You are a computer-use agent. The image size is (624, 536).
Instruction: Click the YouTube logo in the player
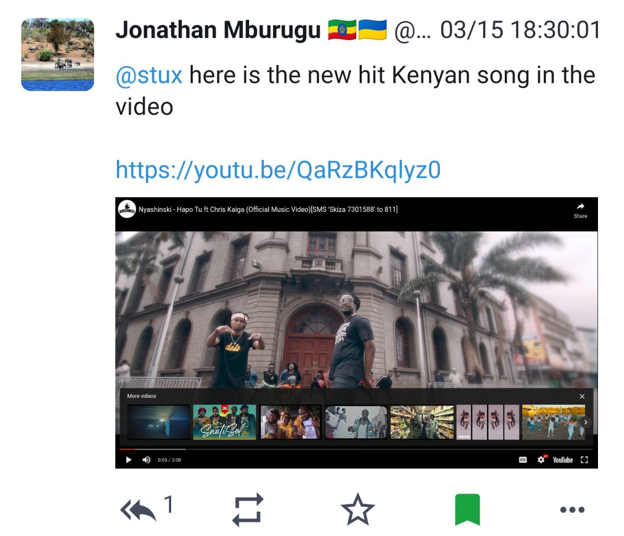tap(563, 460)
